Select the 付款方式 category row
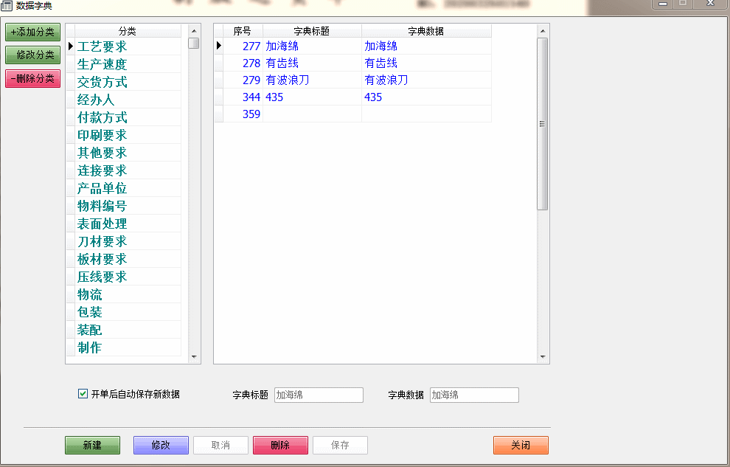This screenshot has height=467, width=730. tap(102, 117)
